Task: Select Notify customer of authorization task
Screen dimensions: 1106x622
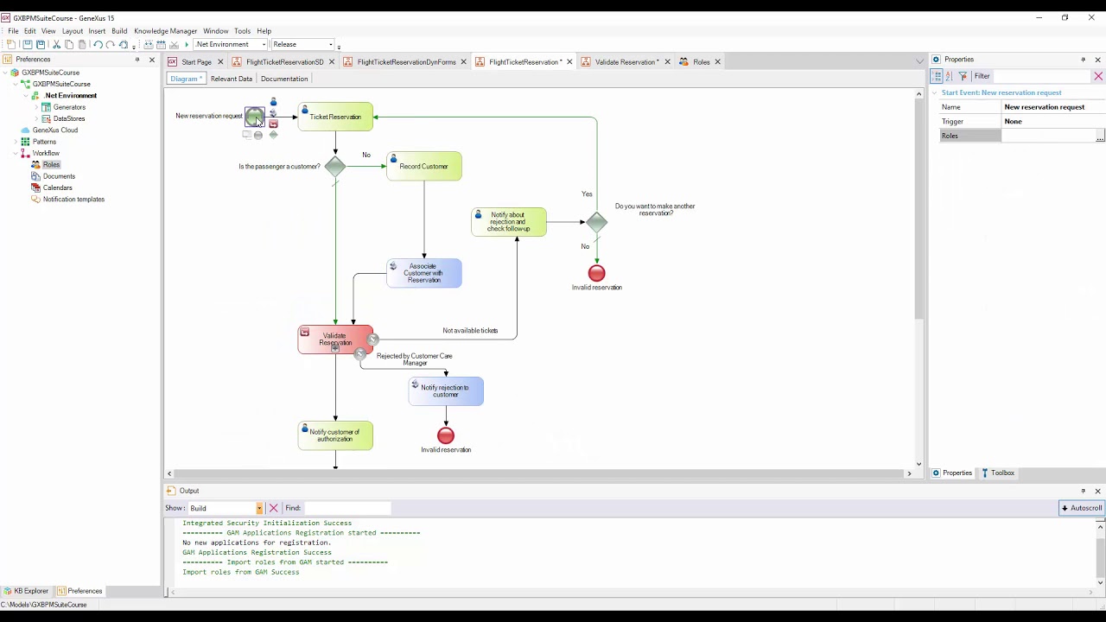Action: coord(335,435)
